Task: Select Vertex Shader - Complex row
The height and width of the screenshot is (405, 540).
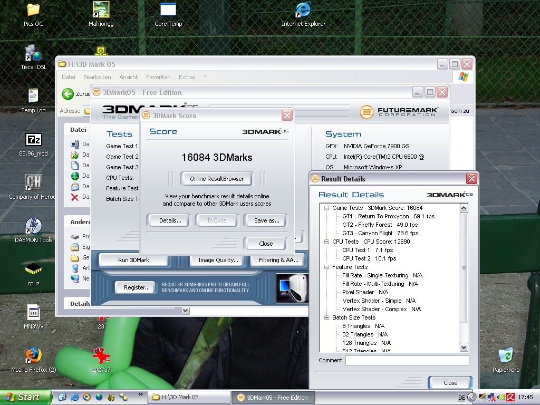Action: coord(382,309)
